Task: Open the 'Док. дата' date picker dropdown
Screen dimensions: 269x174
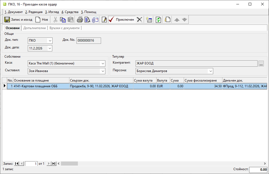Action: 50,48
